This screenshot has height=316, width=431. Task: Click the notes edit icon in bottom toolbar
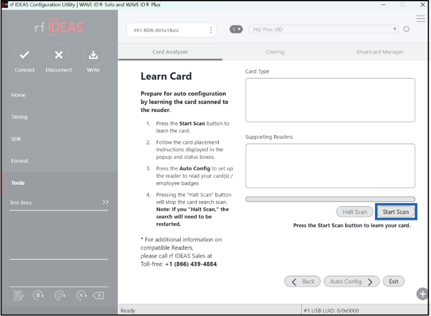[19, 295]
